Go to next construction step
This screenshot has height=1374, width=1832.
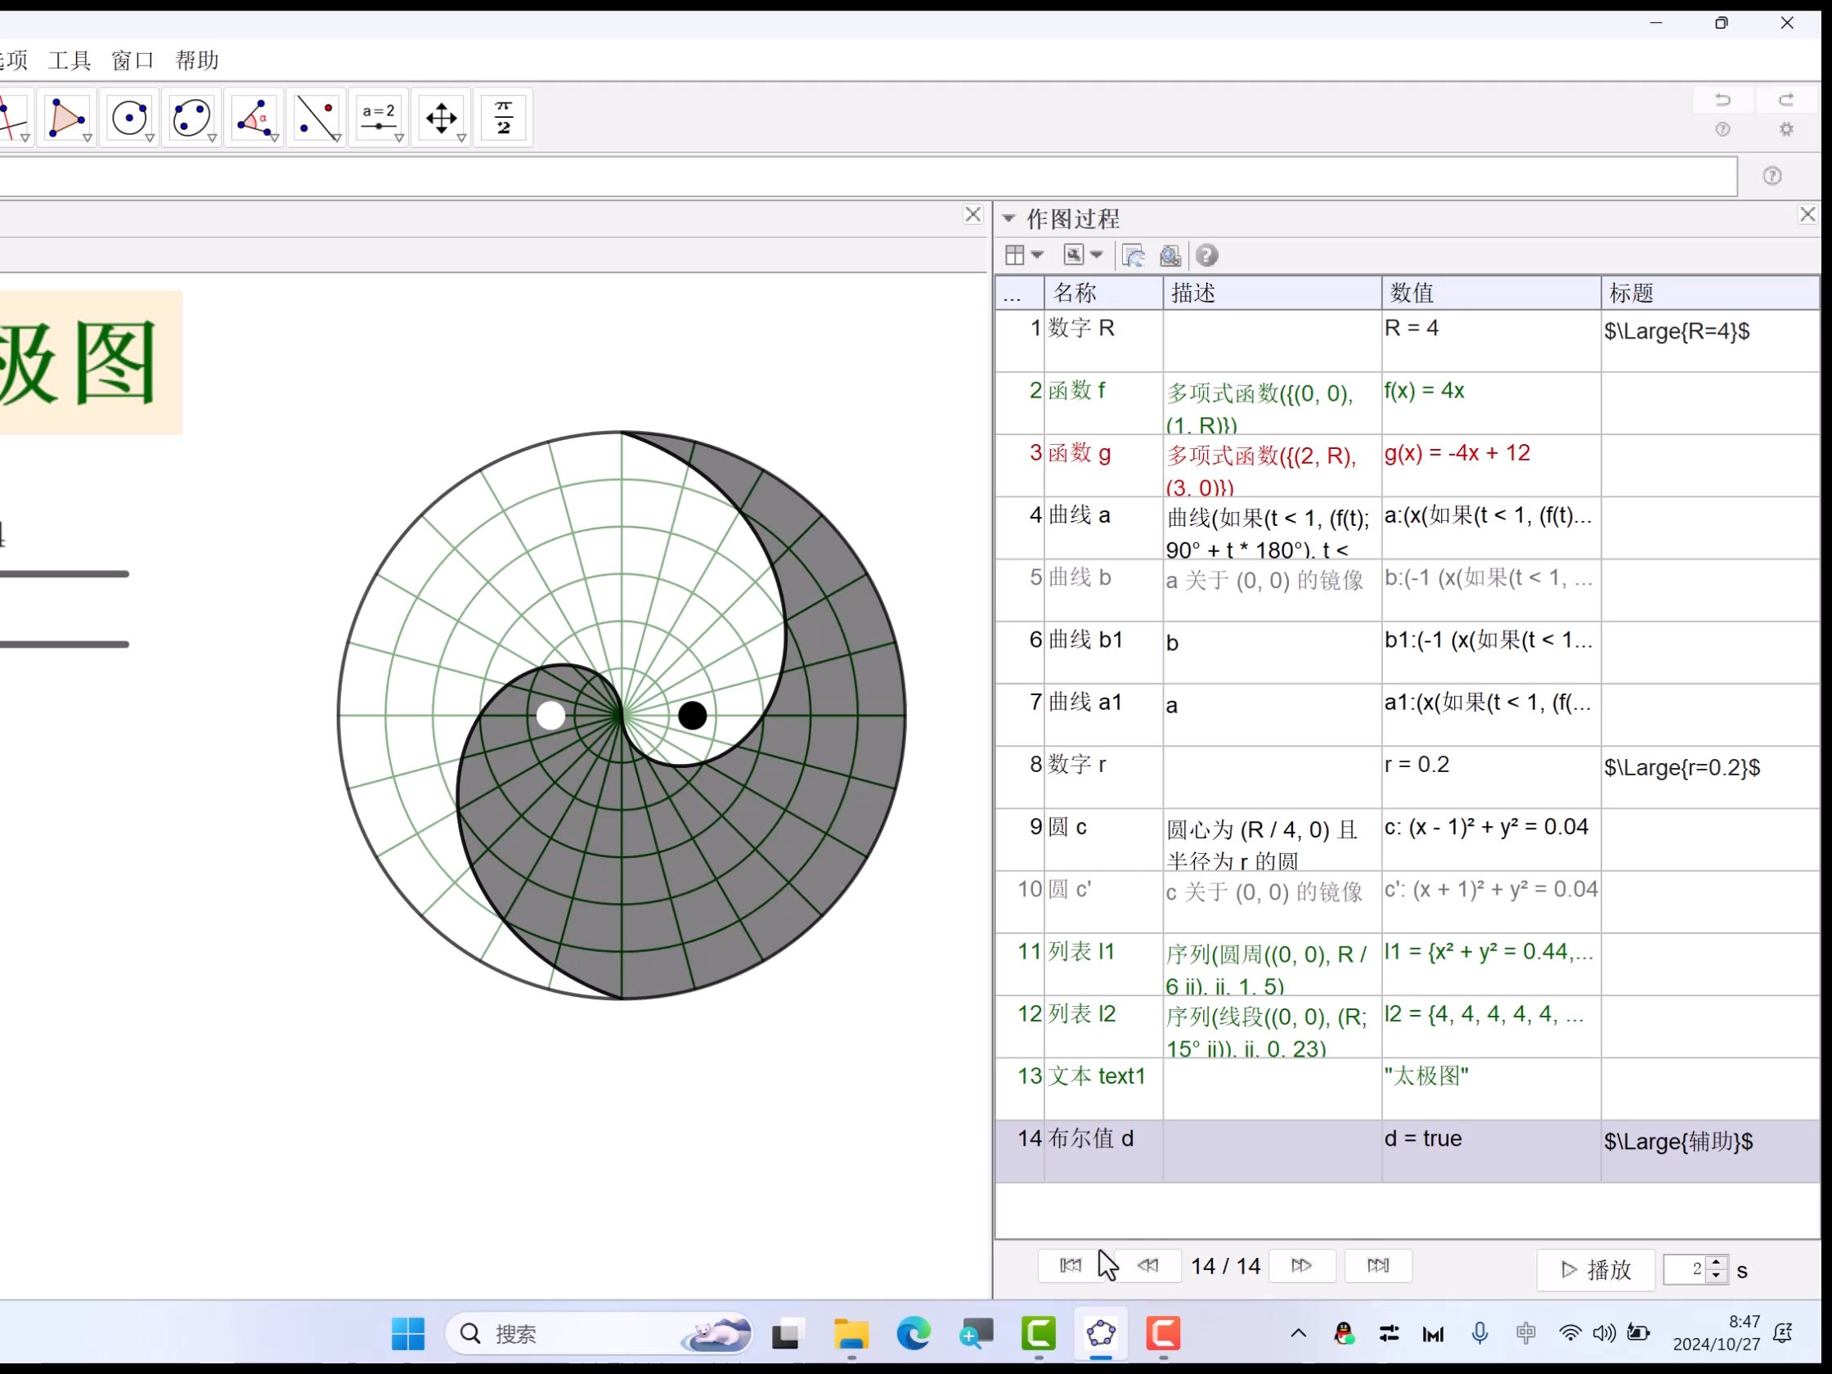click(1301, 1265)
